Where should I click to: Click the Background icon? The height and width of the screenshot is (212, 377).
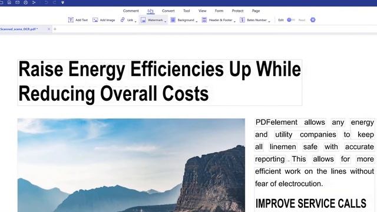click(173, 20)
